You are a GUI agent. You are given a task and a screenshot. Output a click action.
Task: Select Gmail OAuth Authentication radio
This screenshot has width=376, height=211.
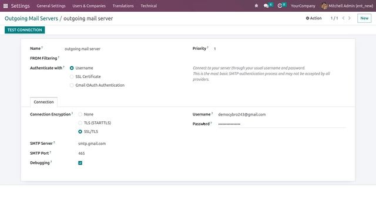pyautogui.click(x=72, y=86)
